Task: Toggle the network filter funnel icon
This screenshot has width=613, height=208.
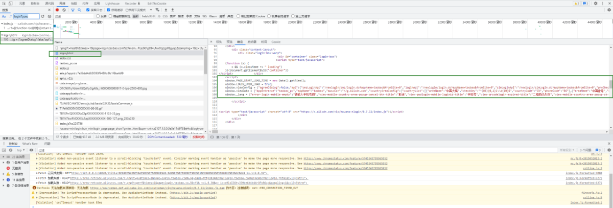Action: pos(73,10)
